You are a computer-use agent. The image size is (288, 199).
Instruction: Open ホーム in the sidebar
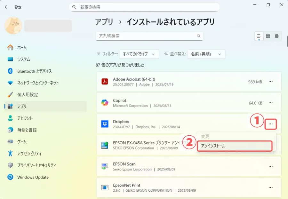45,48
